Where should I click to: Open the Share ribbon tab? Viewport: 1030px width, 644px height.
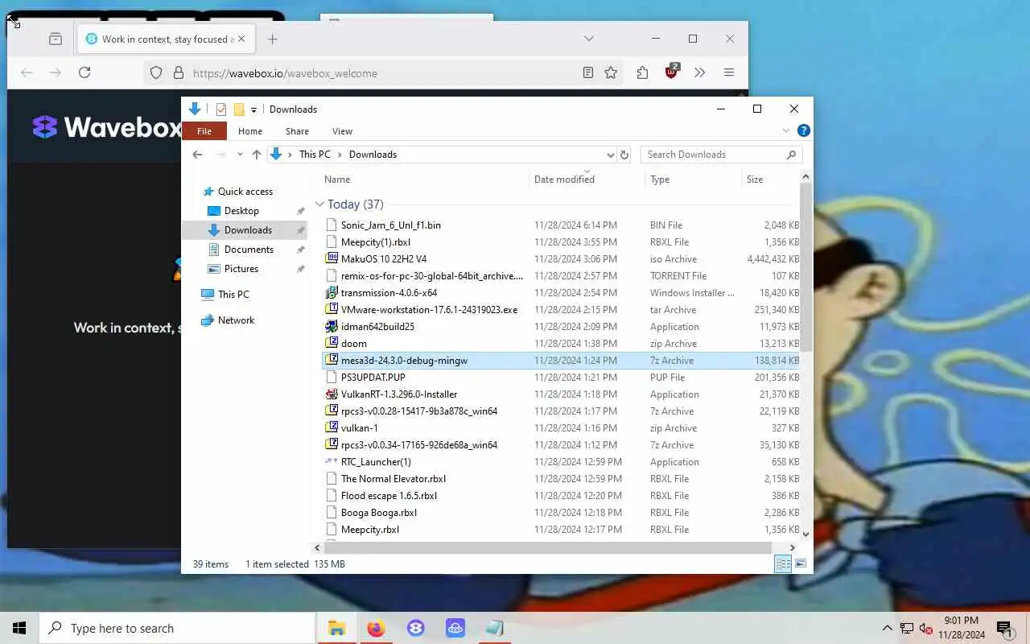pyautogui.click(x=297, y=130)
